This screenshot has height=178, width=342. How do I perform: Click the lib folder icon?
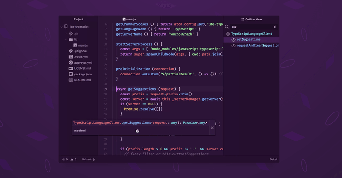pyautogui.click(x=71, y=40)
